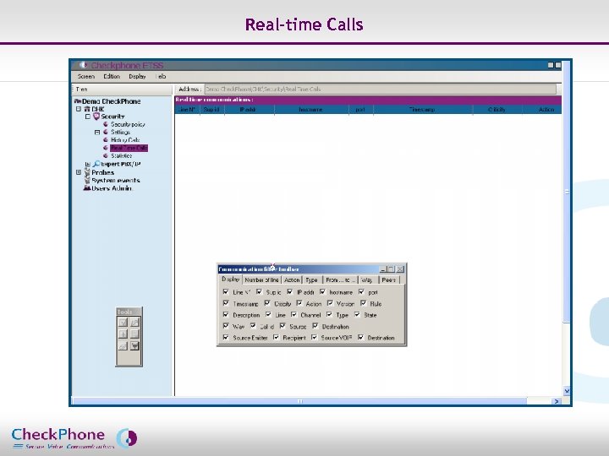Click the Users Admin tree icon
609x456 pixels.
click(87, 188)
